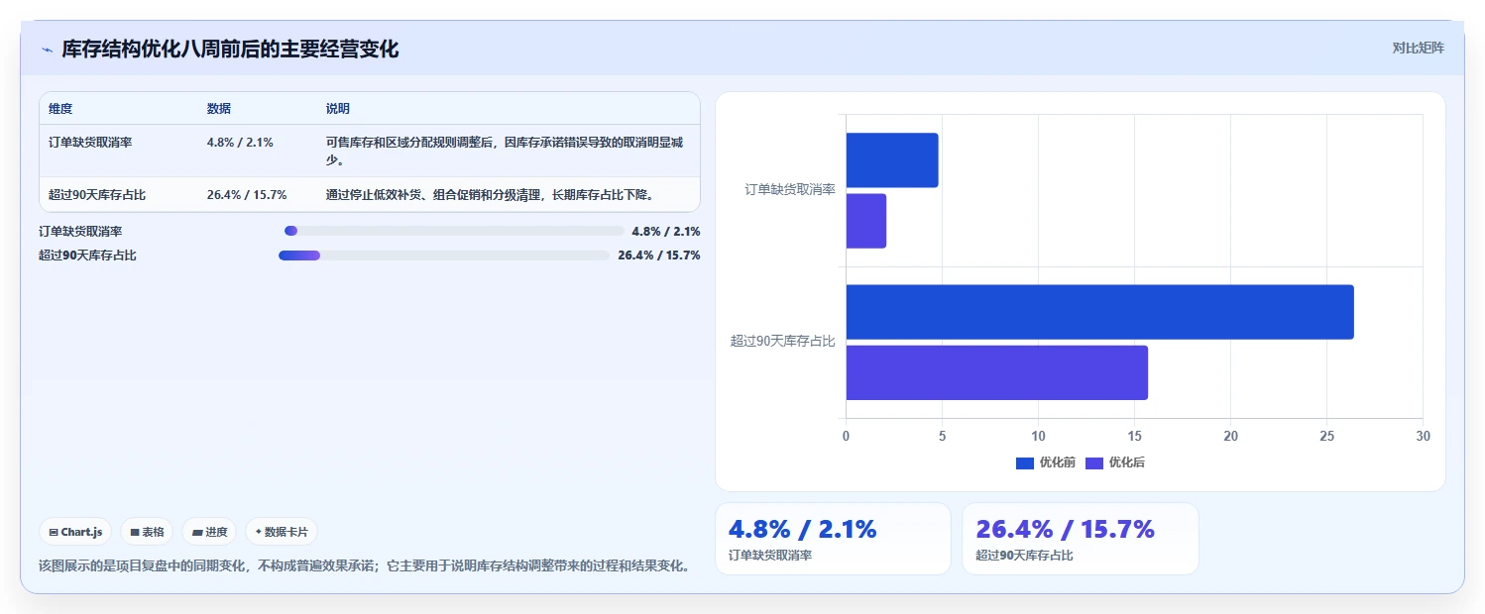Click table cell 4.8% / 2.1%

pos(240,143)
